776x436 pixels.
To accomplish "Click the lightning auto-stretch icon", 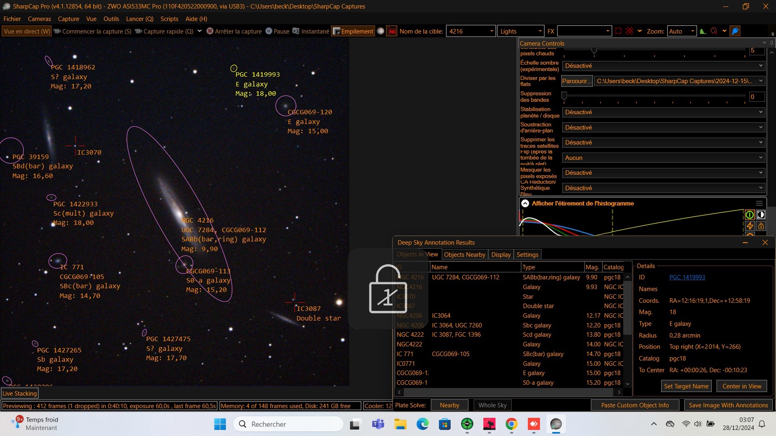I will pyautogui.click(x=749, y=226).
